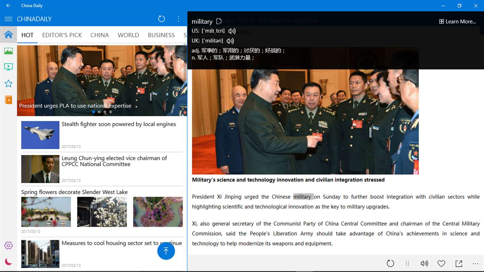Viewport: 484px width, 272px height.
Task: Play US pronunciation of military
Action: [232, 31]
